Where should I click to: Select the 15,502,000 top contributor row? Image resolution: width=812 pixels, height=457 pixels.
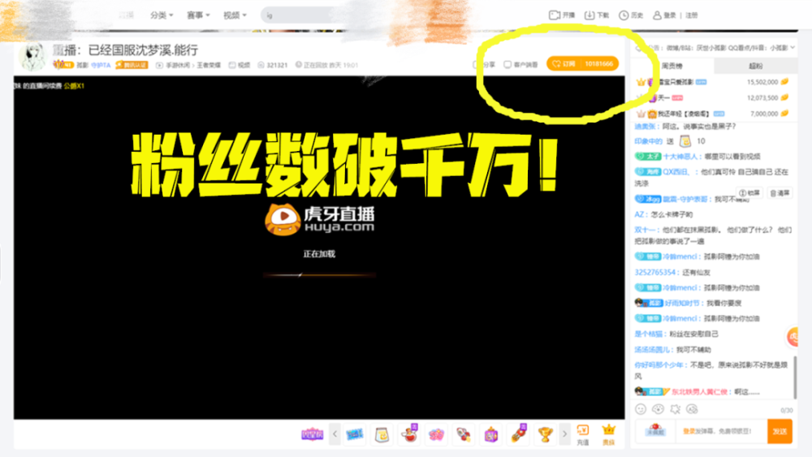pyautogui.click(x=714, y=82)
